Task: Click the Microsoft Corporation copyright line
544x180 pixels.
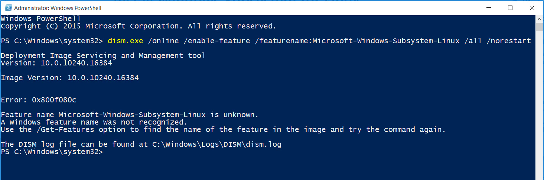Action: 139,26
